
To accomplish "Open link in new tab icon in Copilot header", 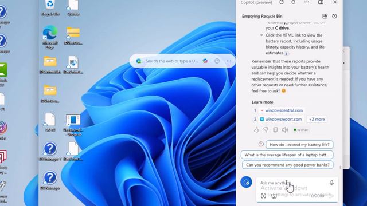I will click(x=282, y=2).
